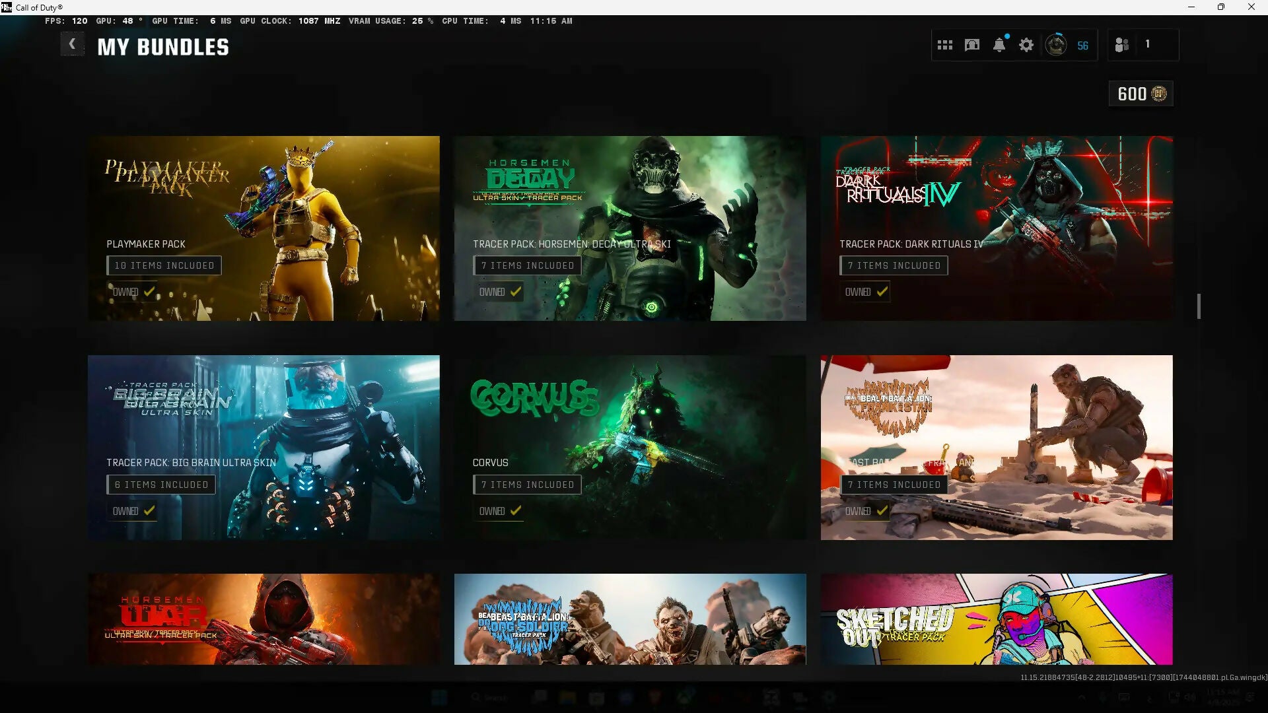Go back using the arrow beside My Bundles
The image size is (1268, 713).
click(x=72, y=45)
